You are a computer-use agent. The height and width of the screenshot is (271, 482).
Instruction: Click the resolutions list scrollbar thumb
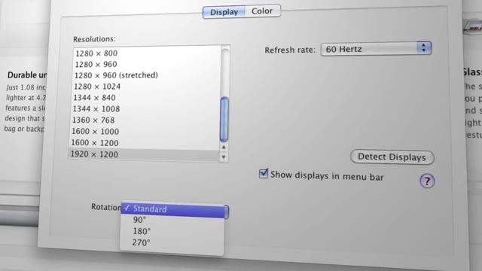pos(224,119)
